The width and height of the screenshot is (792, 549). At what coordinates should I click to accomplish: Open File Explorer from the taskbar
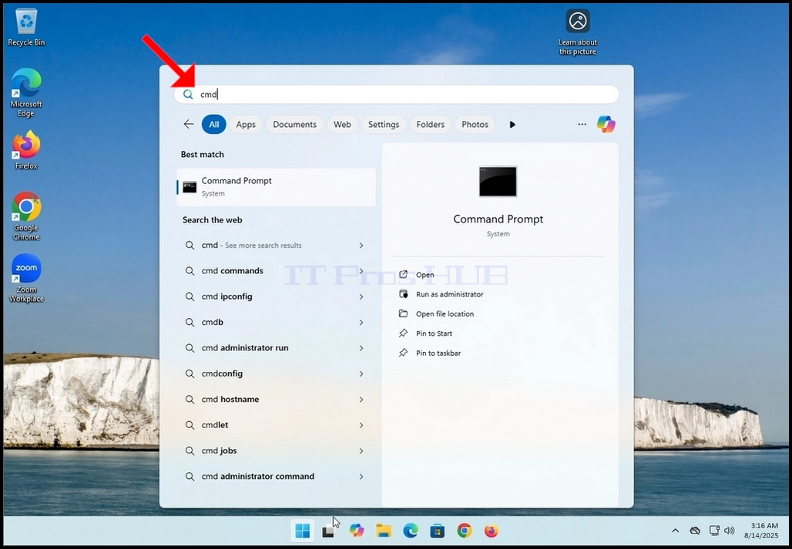click(384, 531)
